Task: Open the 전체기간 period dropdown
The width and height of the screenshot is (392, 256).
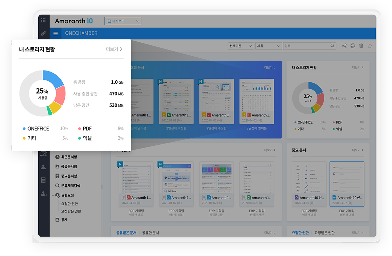Action: coord(241,46)
